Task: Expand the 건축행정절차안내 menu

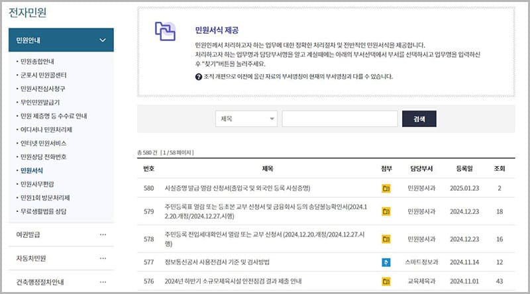Action: pyautogui.click(x=102, y=281)
